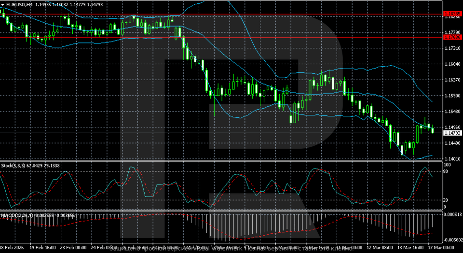Click the watermark text at chart bottom

click(231, 250)
